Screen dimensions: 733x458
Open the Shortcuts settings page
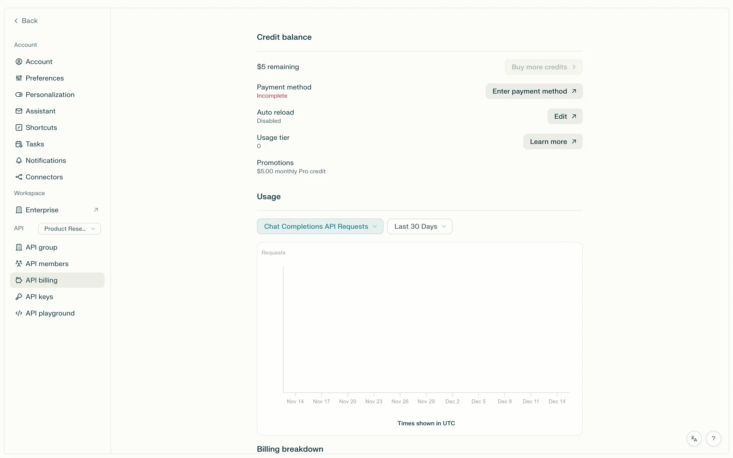(41, 127)
